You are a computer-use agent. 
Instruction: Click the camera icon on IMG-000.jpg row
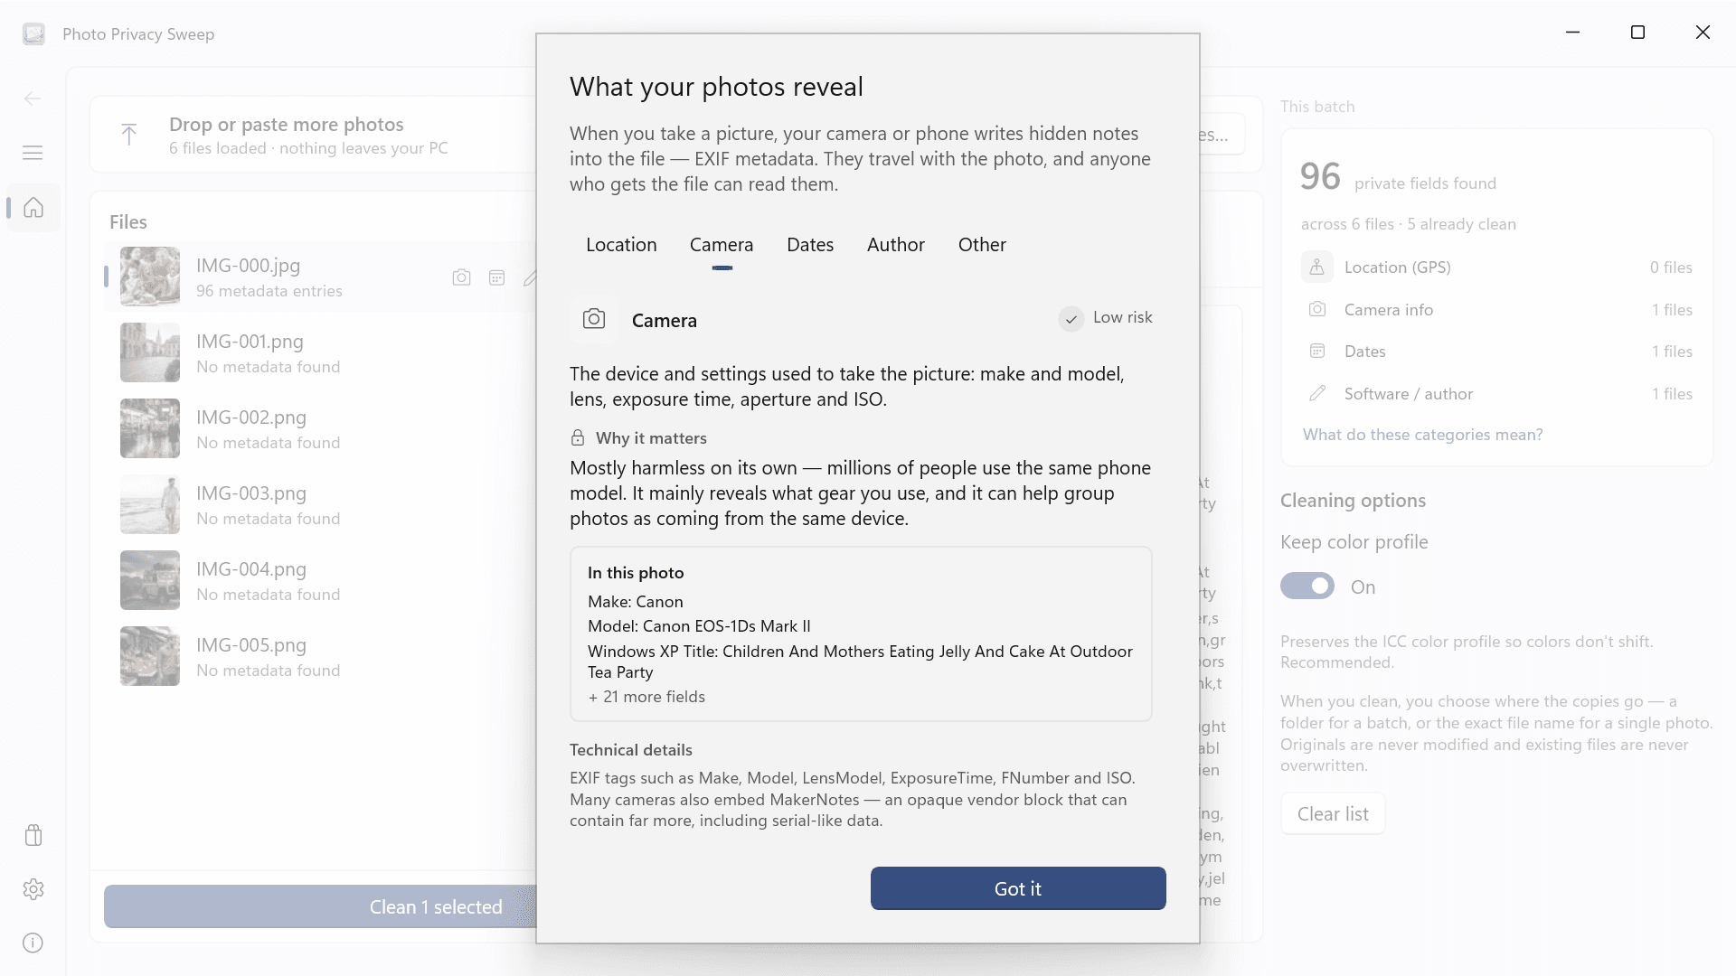(x=461, y=277)
